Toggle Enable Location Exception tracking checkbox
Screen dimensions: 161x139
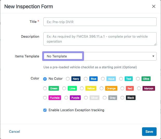click(45, 110)
